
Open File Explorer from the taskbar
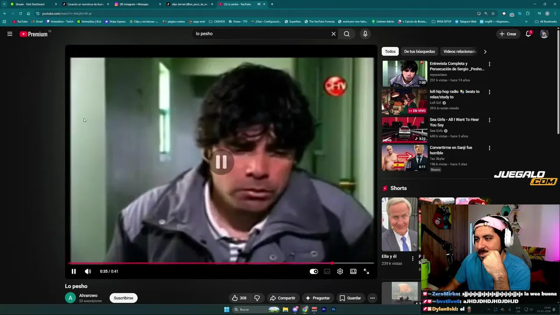(x=285, y=309)
